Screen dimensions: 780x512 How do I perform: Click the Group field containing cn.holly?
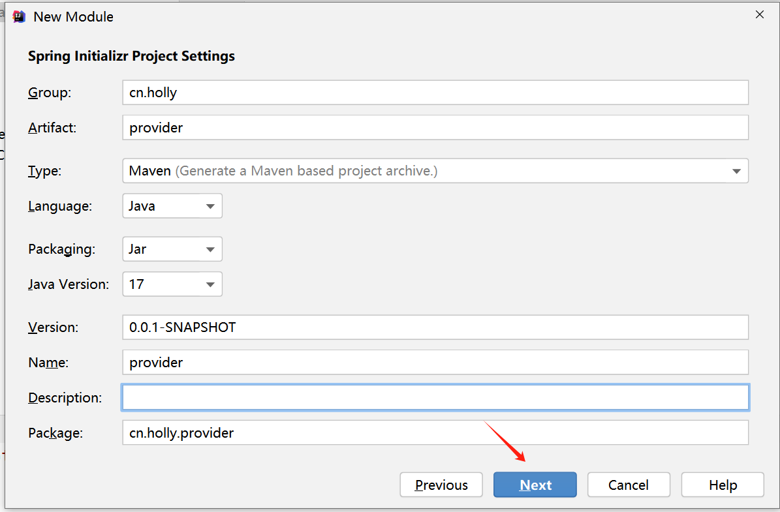tap(435, 93)
